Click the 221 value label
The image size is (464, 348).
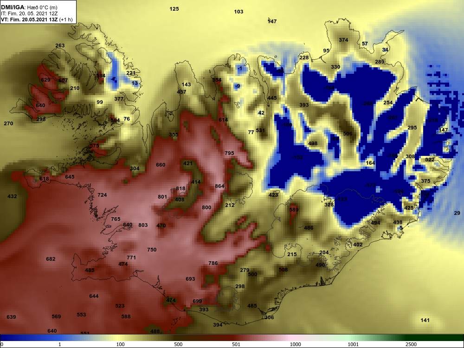pyautogui.click(x=131, y=73)
